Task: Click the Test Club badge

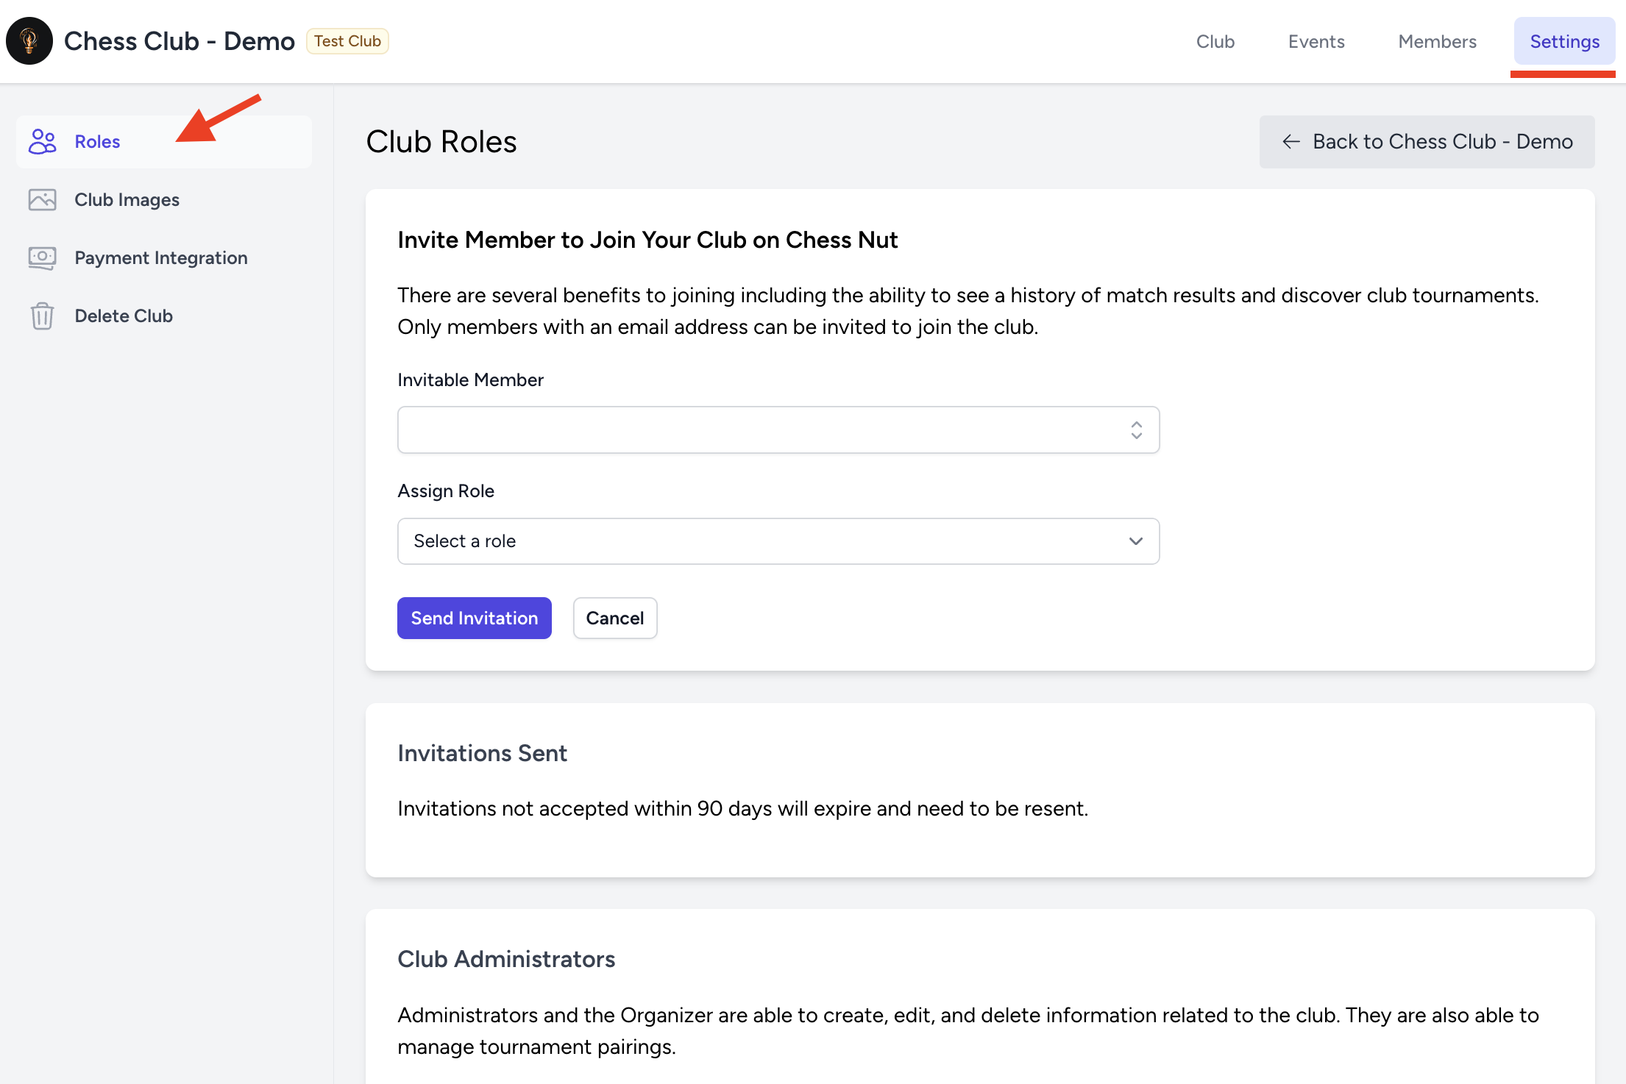Action: pyautogui.click(x=347, y=41)
